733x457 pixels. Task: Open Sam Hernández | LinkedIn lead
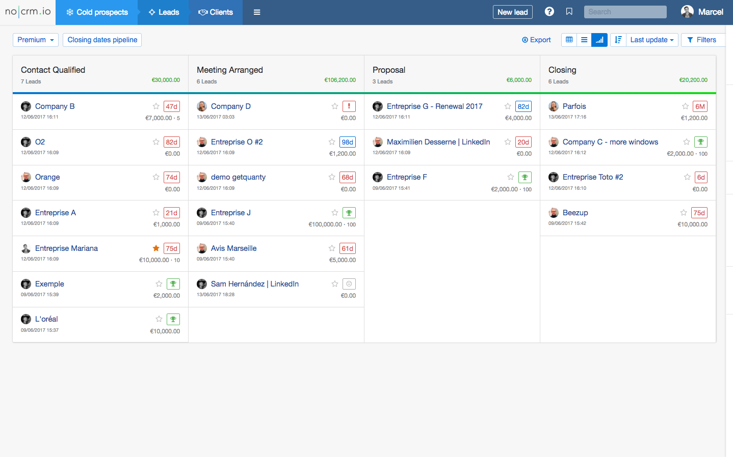tap(255, 284)
